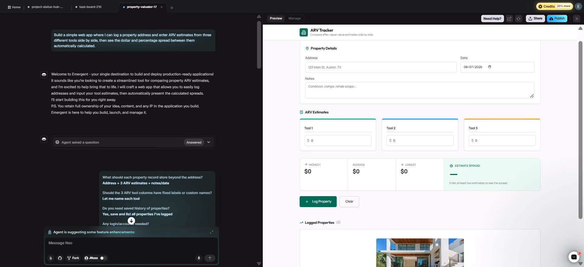The image size is (584, 267).
Task: Switch to project-status-hub tab
Action: point(46,7)
